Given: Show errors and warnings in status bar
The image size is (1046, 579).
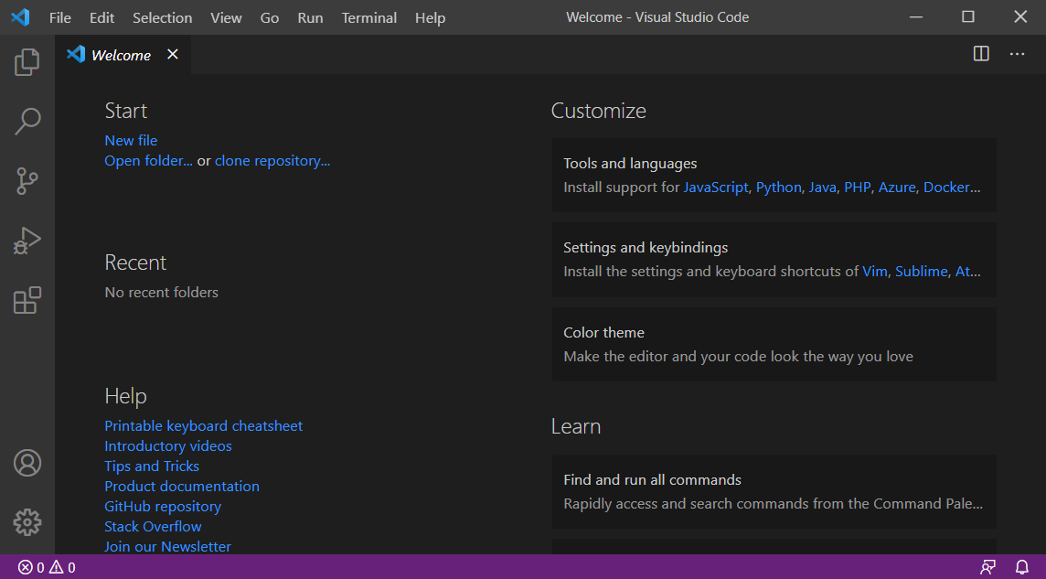Looking at the screenshot, I should [47, 568].
